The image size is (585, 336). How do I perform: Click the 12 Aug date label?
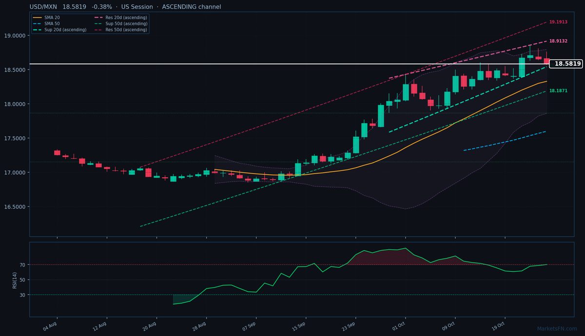tap(100, 326)
